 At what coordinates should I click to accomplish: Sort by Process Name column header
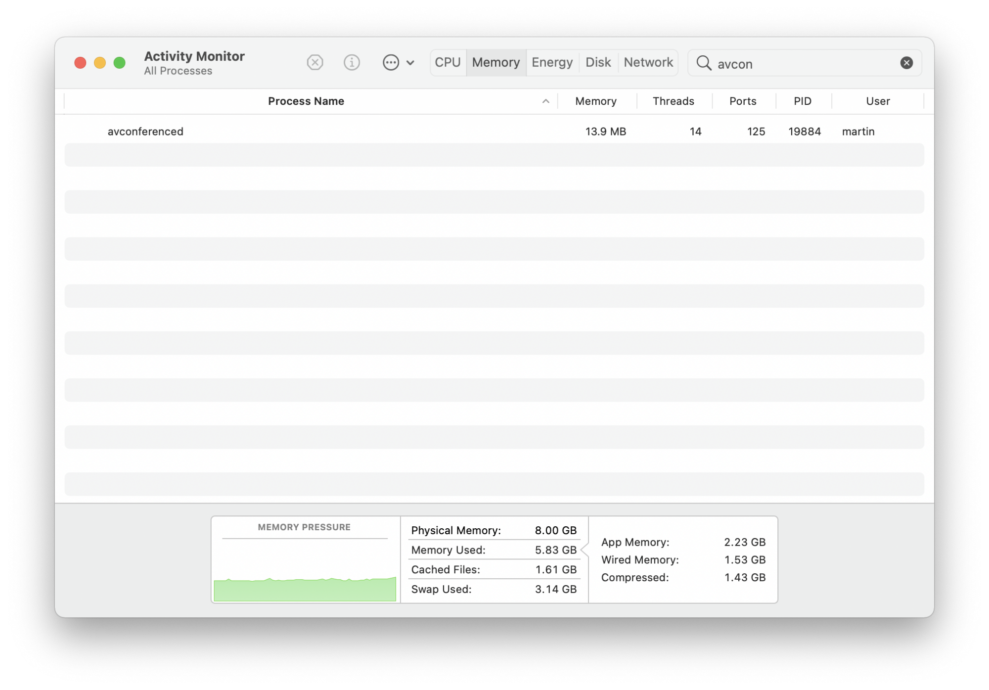click(306, 101)
